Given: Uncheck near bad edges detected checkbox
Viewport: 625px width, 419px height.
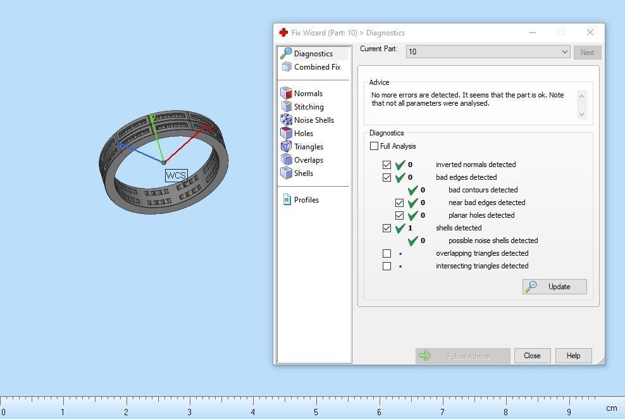Looking at the screenshot, I should 399,203.
